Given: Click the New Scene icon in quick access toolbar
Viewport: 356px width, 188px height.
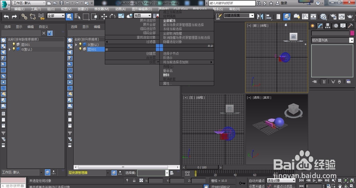Looking at the screenshot, I should click(x=49, y=3).
